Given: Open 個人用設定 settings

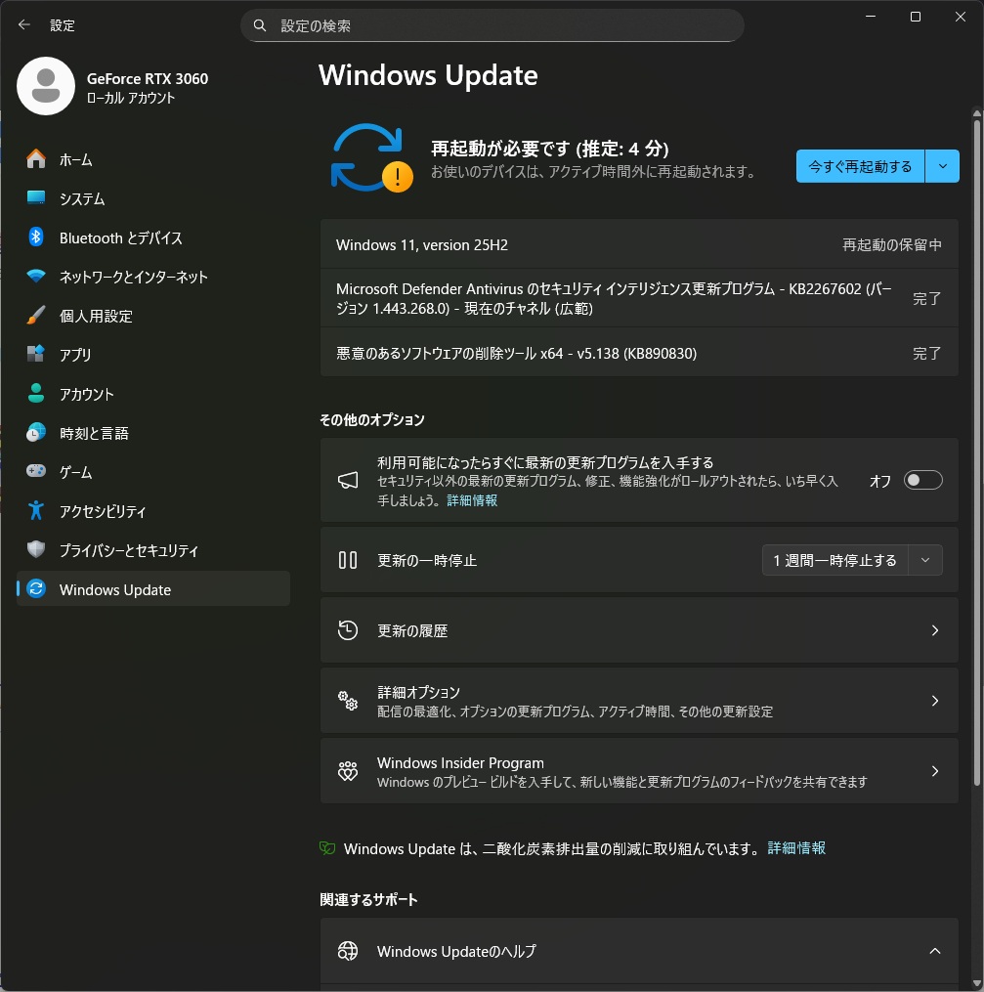Looking at the screenshot, I should coord(153,315).
